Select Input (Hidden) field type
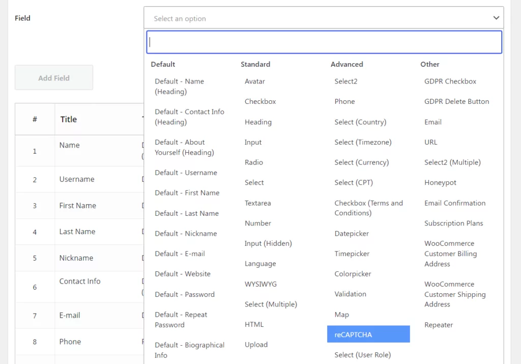Image resolution: width=521 pixels, height=364 pixels. 268,244
